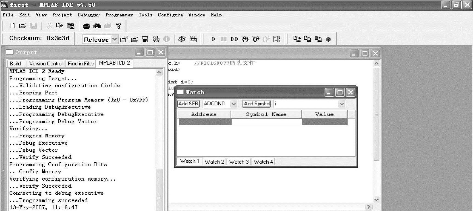Click the editor window scroll-up arrow
The image size is (473, 211).
(377, 63)
